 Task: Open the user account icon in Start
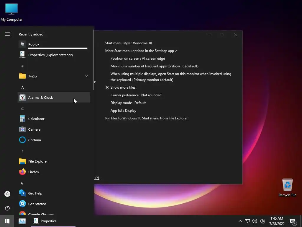coord(7,194)
